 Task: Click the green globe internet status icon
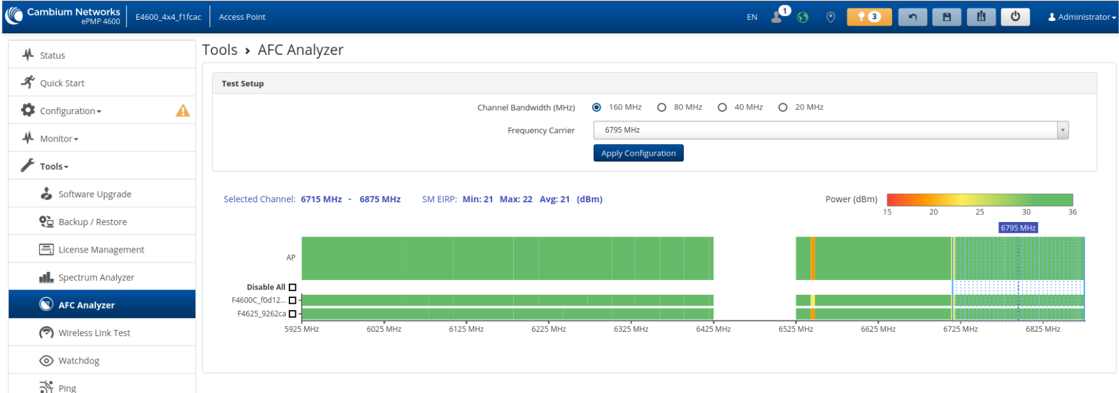[803, 17]
